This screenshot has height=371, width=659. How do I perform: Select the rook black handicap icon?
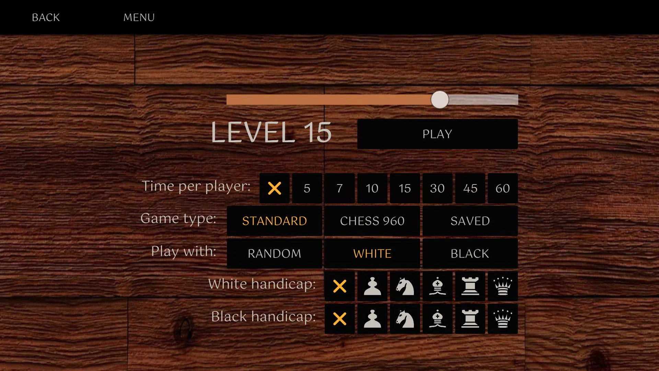[x=470, y=318]
